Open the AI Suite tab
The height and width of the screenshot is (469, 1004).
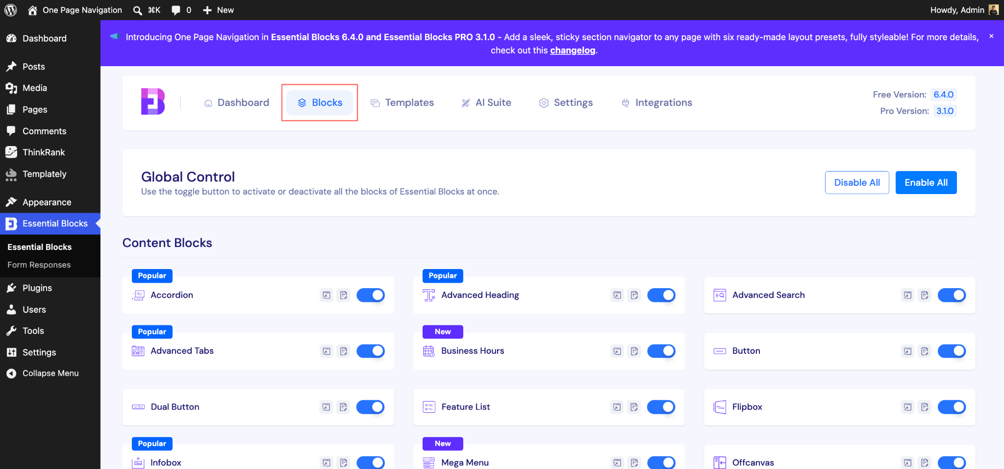point(486,102)
